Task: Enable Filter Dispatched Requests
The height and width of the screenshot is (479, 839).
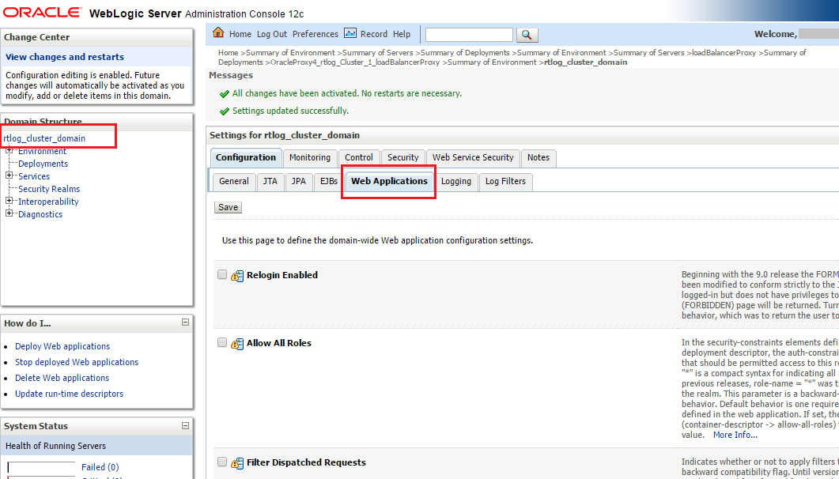Action: pos(221,461)
